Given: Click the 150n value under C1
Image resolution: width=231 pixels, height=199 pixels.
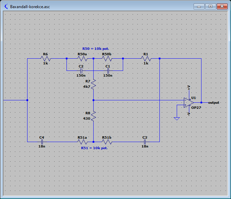Looking at the screenshot, I should click(108, 76).
